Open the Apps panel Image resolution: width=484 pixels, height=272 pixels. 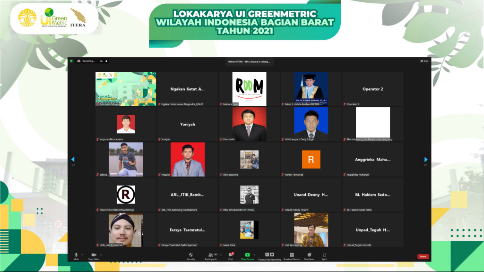pos(324,256)
